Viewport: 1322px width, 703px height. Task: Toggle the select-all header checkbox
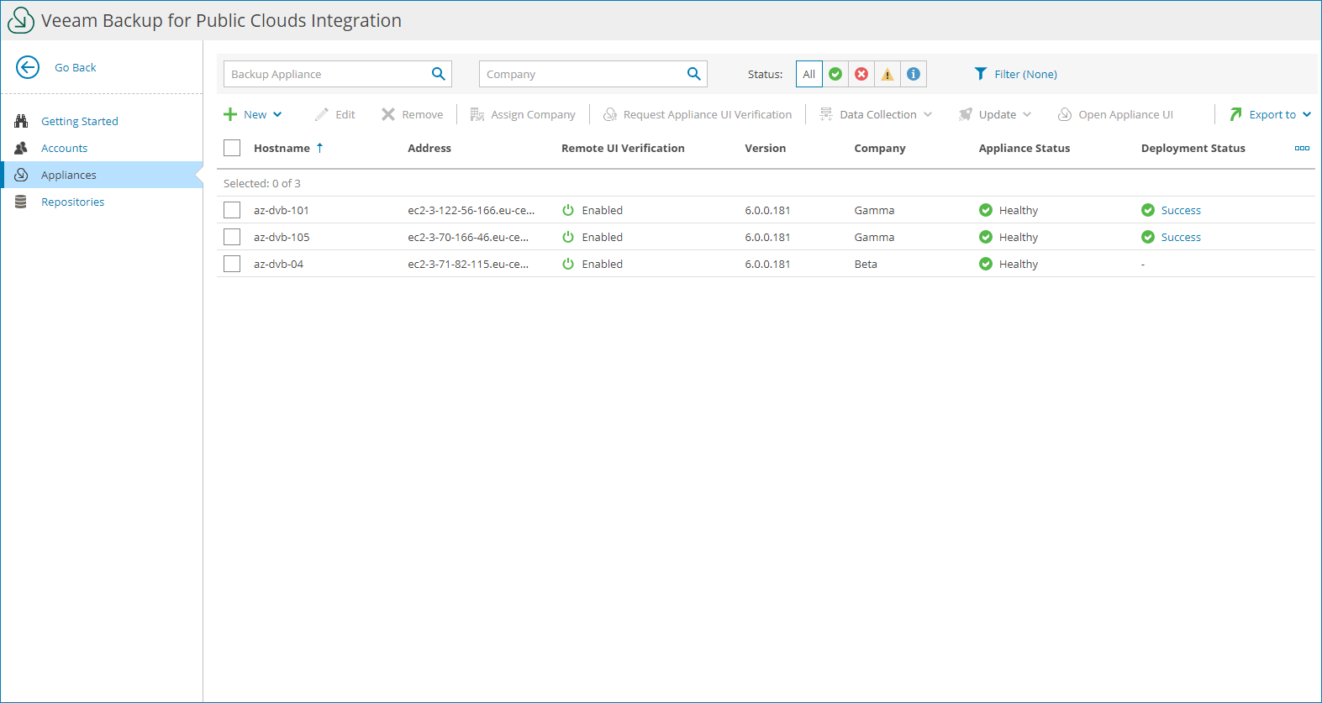point(232,148)
